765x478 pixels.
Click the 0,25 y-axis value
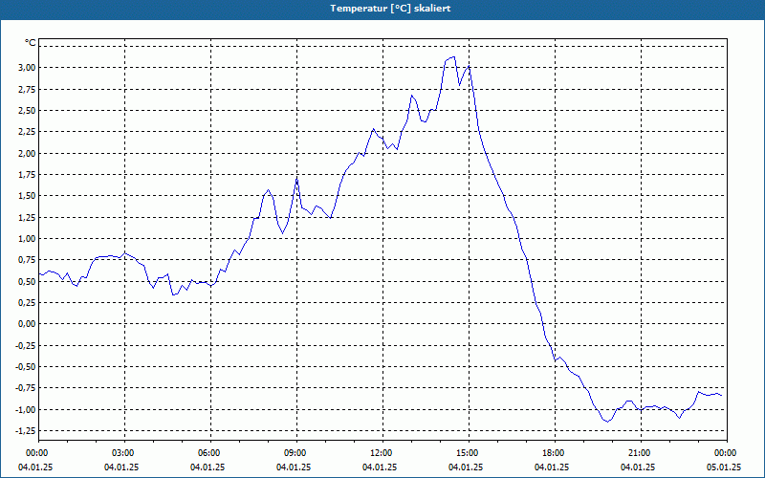click(28, 303)
